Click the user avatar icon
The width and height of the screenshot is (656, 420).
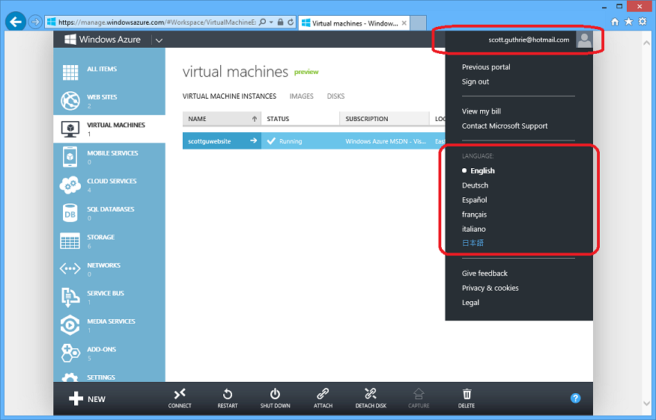584,40
